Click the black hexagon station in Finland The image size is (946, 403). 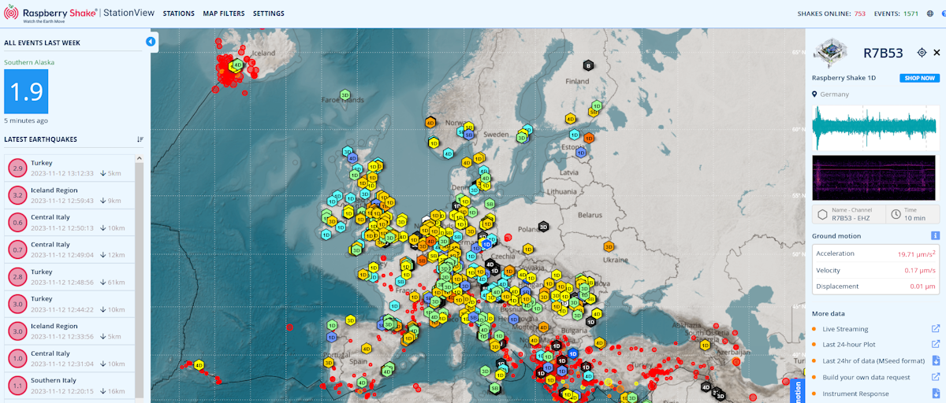coord(588,65)
